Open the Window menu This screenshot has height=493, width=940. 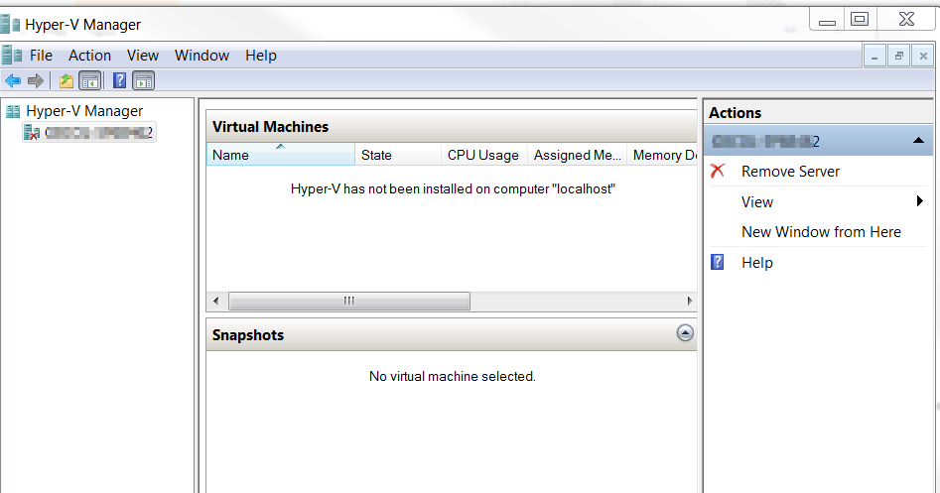click(202, 56)
